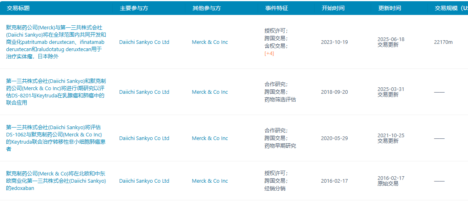Click the 开始时间 column header
The width and height of the screenshot is (468, 202).
pos(333,8)
